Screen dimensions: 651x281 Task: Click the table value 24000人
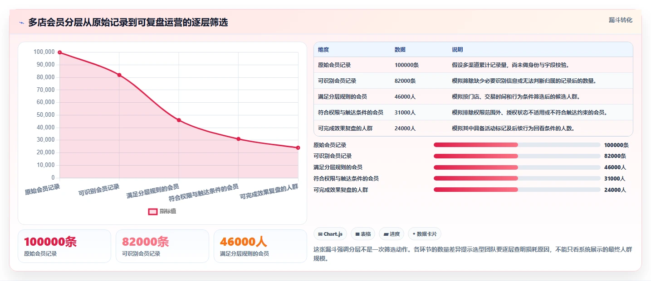tap(405, 129)
